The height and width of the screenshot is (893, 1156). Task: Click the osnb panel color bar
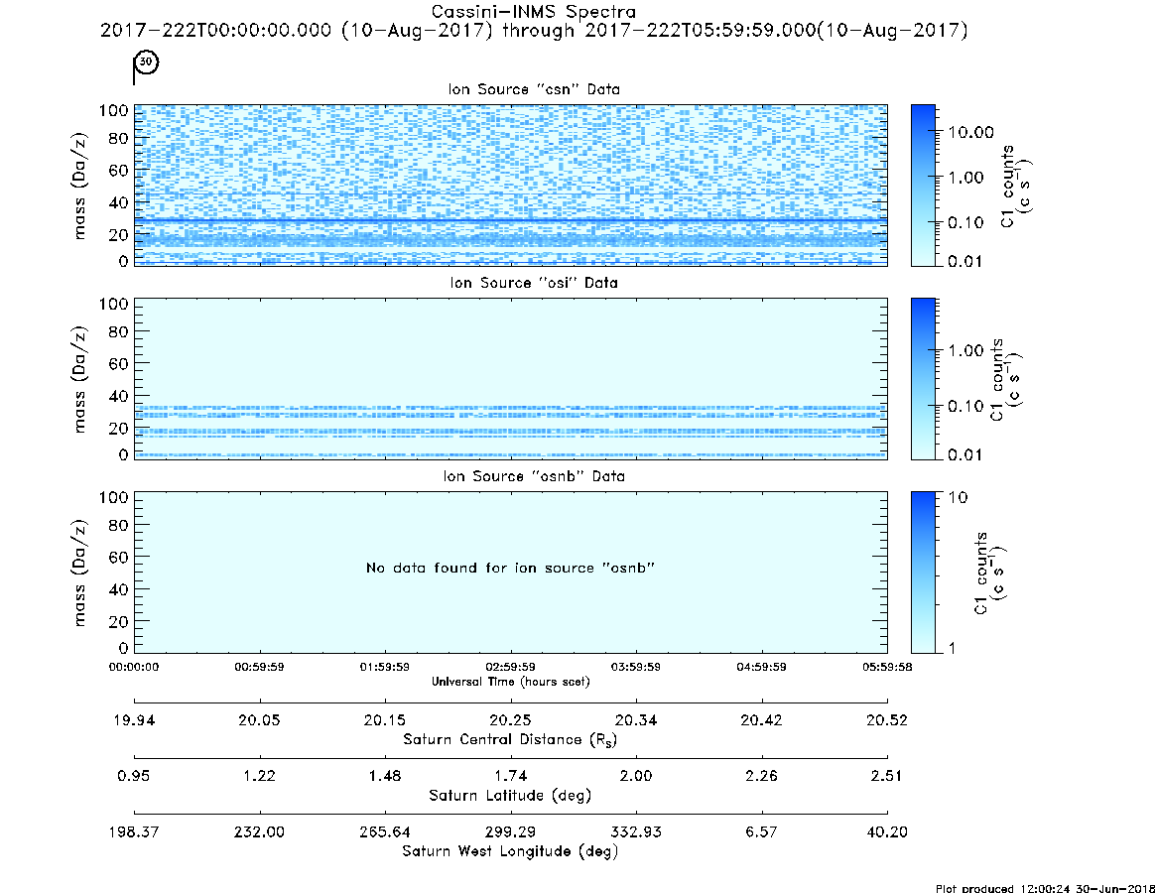click(x=923, y=573)
